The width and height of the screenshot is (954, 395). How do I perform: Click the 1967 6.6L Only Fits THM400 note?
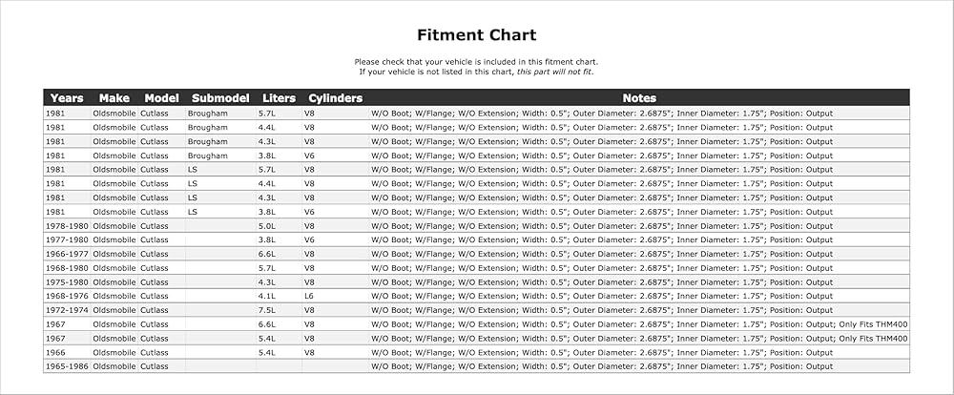(873, 323)
